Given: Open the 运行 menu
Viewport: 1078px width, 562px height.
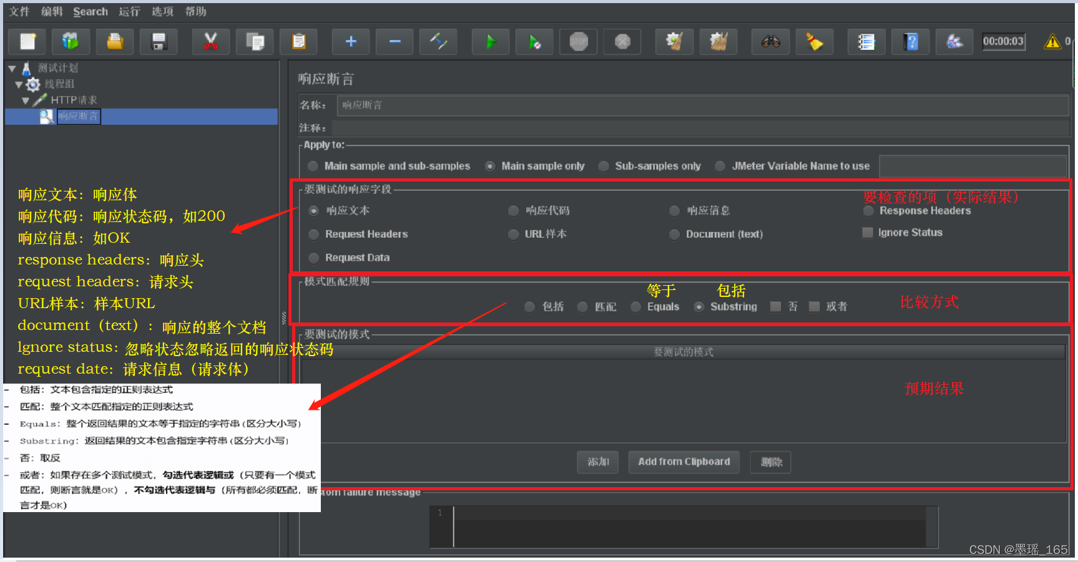Looking at the screenshot, I should [129, 11].
